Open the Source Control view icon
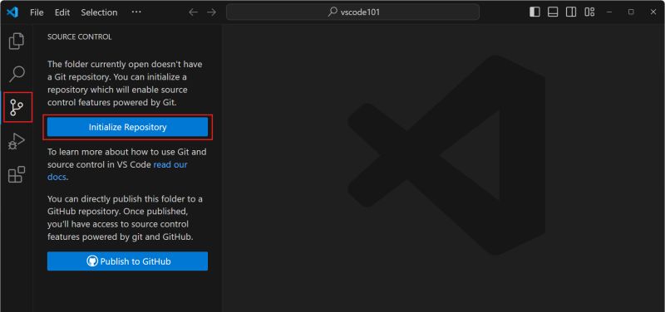The height and width of the screenshot is (312, 665). click(17, 108)
